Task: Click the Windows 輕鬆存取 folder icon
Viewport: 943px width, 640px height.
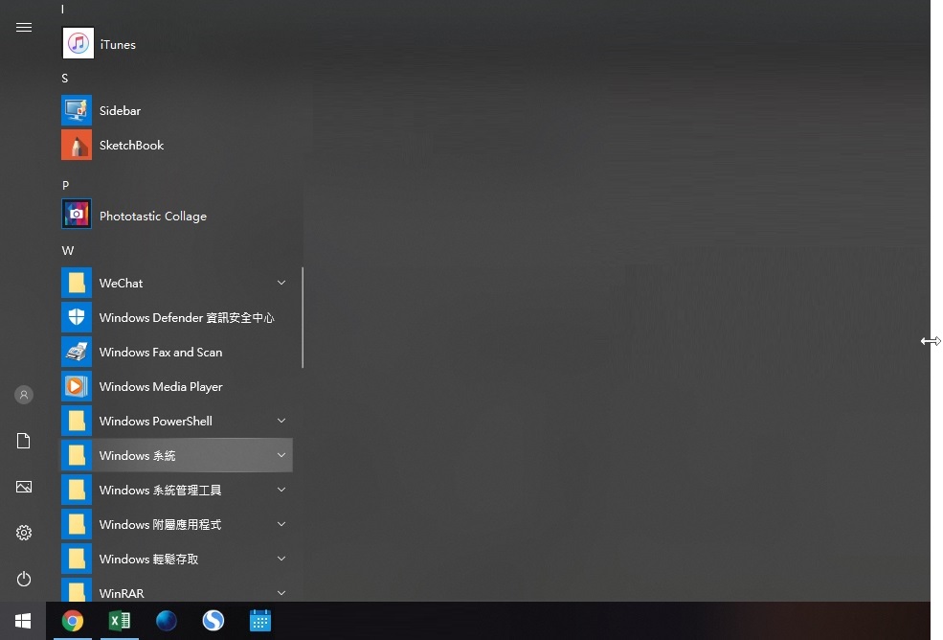Action: pos(77,559)
